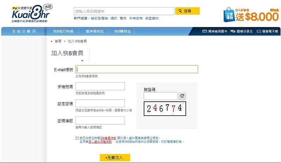The height and width of the screenshot is (163, 281).
Task: Select hot search 衛星導航
Action: point(152,18)
